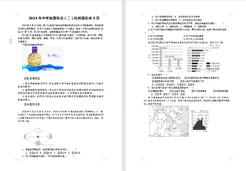Select the Yangtze Delta region map image
Image resolution: width=246 pixels, height=171 pixels.
pyautogui.click(x=169, y=121)
